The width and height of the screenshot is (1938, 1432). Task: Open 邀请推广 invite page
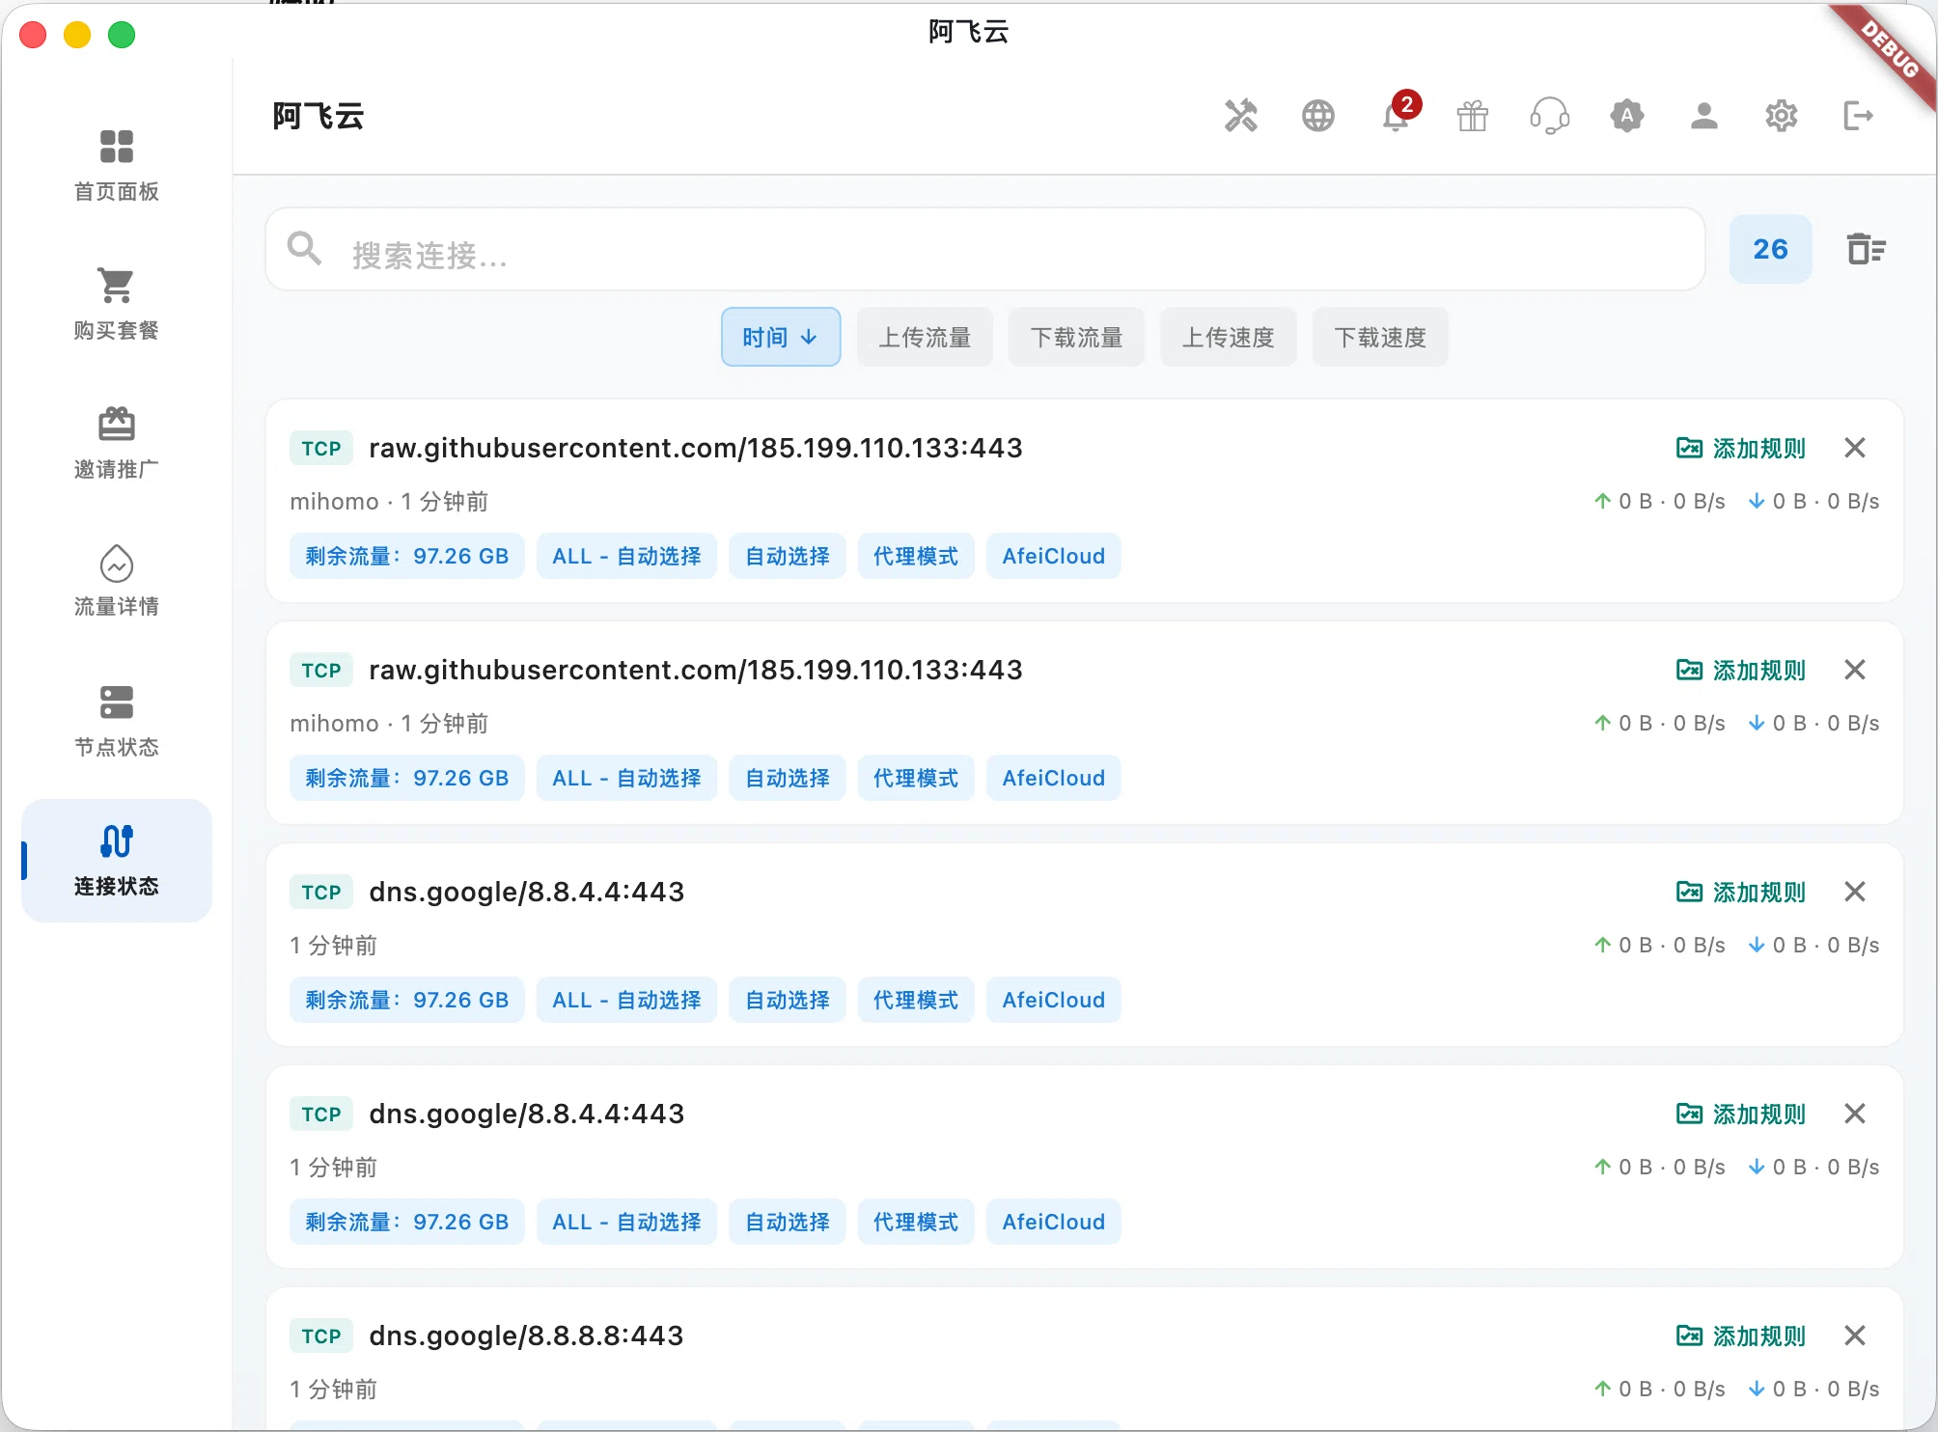coord(117,442)
